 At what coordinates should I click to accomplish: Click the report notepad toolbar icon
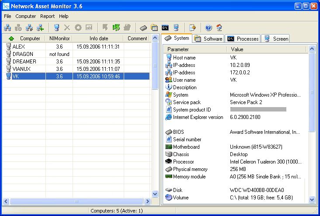click(192, 28)
